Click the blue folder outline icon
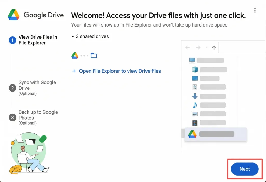 (94, 56)
